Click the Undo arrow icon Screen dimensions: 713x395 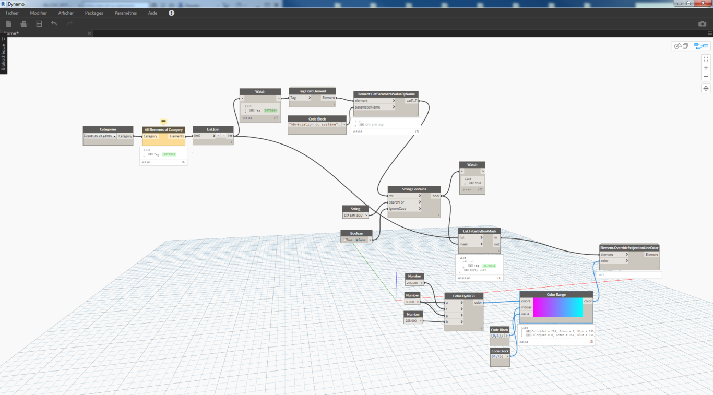point(54,23)
